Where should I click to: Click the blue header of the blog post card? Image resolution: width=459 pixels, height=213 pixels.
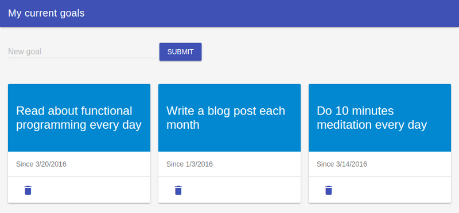tap(229, 118)
